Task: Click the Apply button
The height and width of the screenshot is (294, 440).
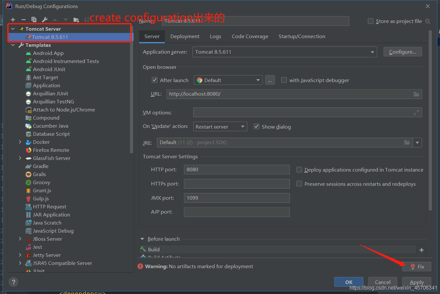Action: click(x=417, y=282)
